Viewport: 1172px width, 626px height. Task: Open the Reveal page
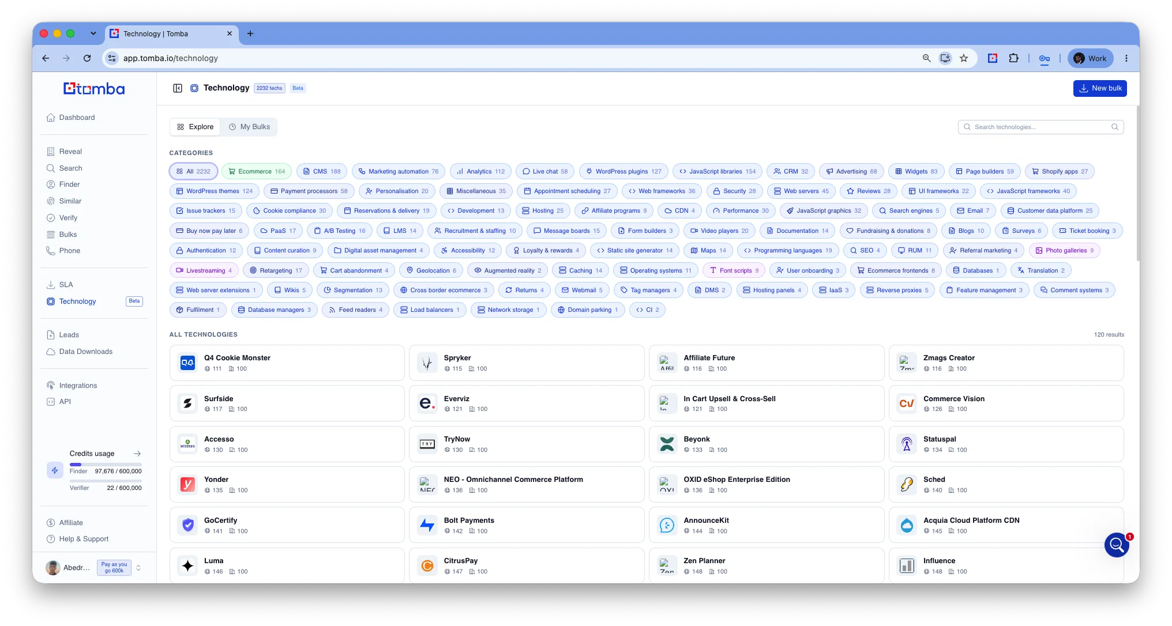tap(70, 152)
